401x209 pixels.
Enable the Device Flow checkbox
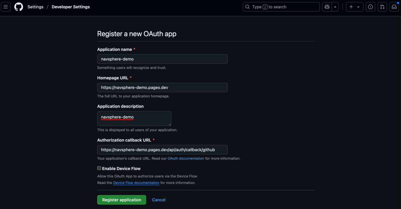pyautogui.click(x=99, y=168)
